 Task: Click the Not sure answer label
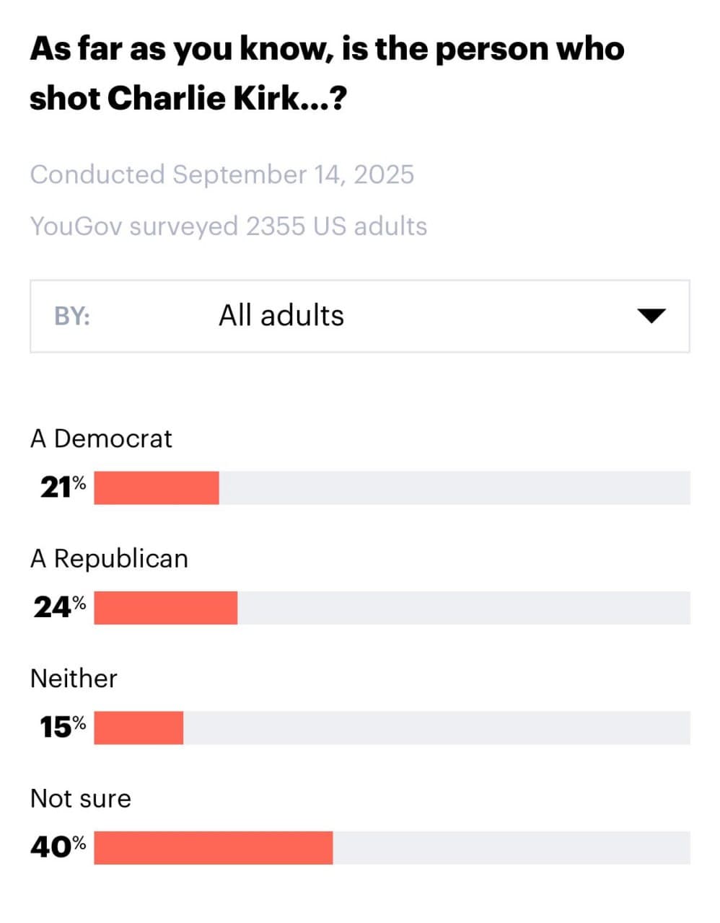click(80, 798)
